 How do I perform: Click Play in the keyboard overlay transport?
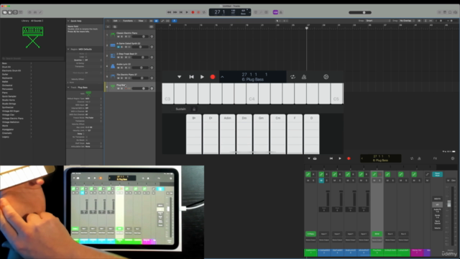click(x=202, y=77)
